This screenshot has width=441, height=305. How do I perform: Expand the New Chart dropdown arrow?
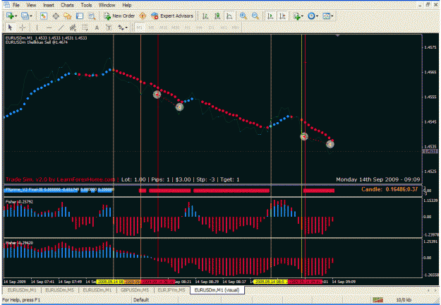[16, 16]
